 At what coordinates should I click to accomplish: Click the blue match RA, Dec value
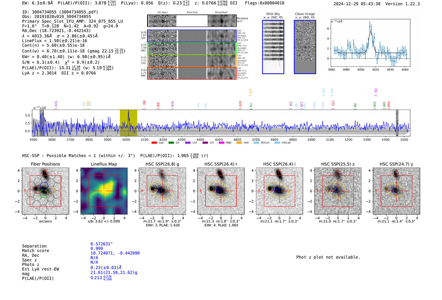(115, 253)
